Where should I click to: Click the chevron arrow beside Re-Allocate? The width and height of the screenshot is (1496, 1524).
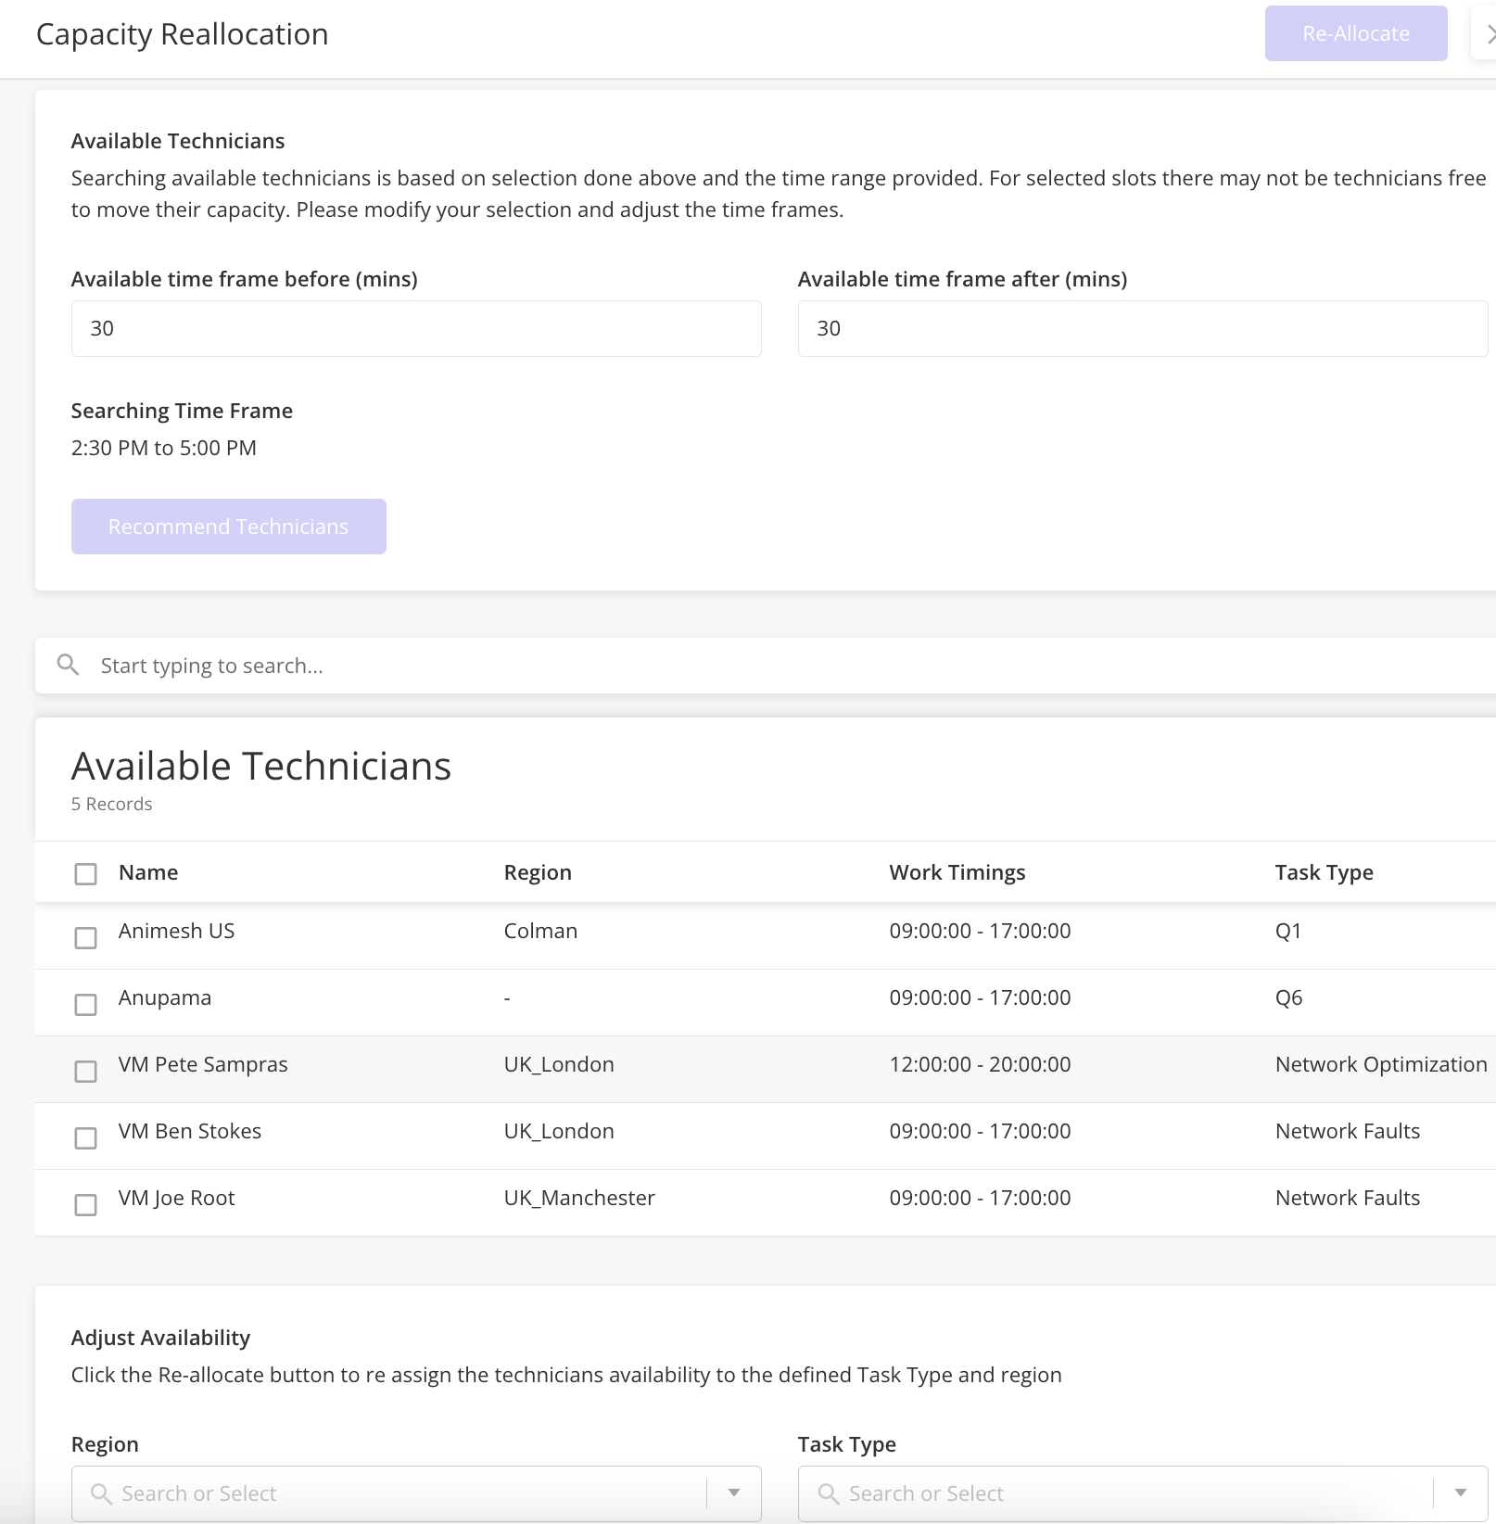pos(1486,34)
